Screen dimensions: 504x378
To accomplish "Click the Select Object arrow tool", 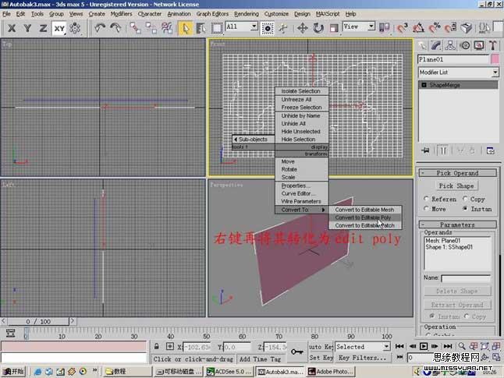I will pyautogui.click(x=186, y=27).
